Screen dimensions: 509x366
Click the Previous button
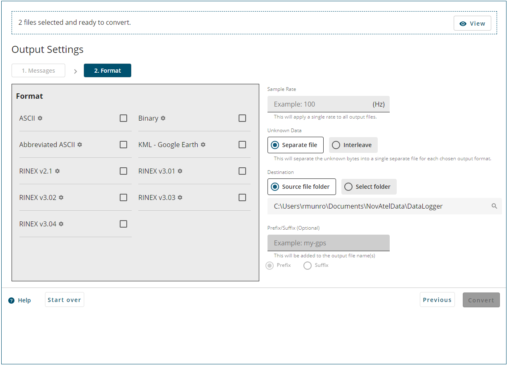(437, 300)
